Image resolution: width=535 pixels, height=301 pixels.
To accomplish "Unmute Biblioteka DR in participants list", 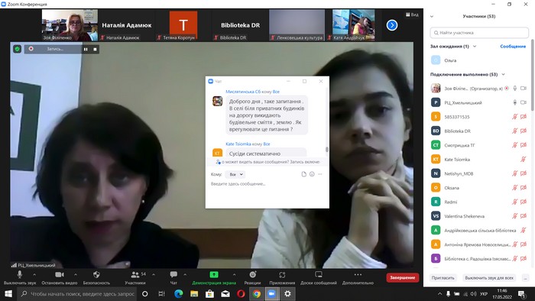I will (x=515, y=131).
